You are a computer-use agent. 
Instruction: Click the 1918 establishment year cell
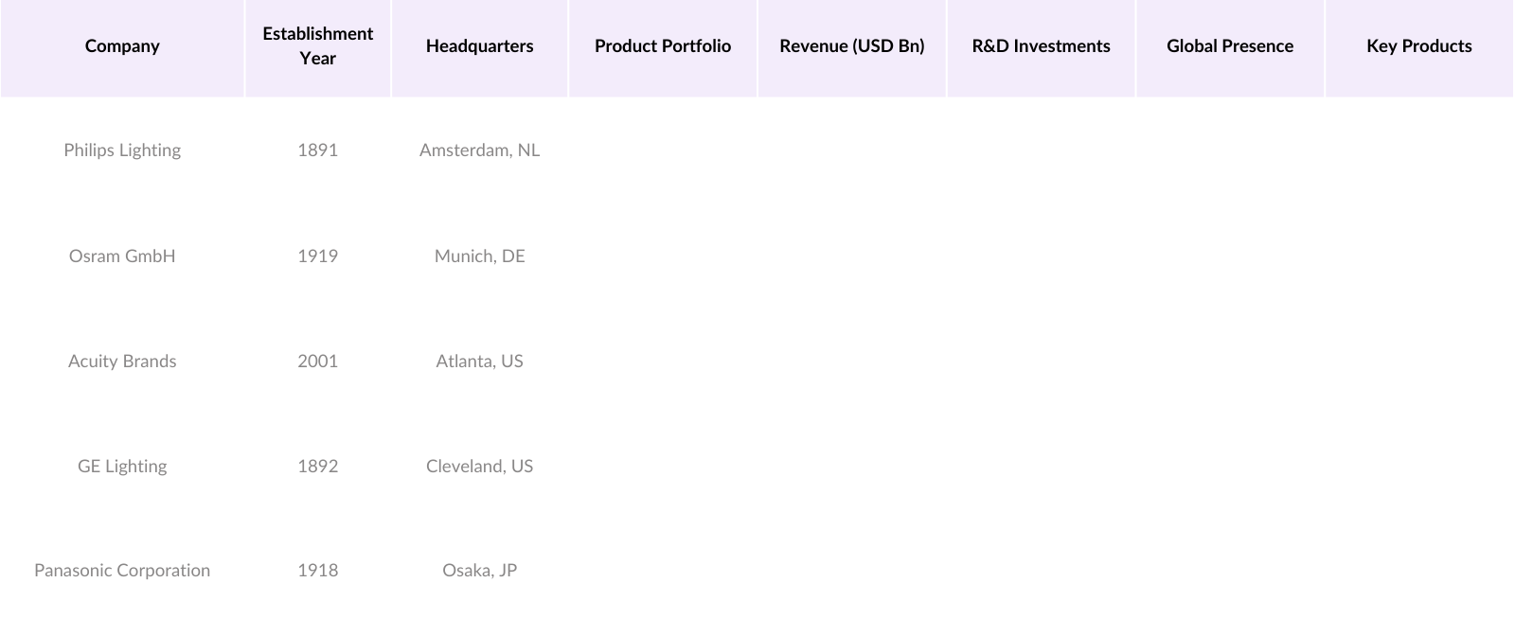tap(317, 571)
